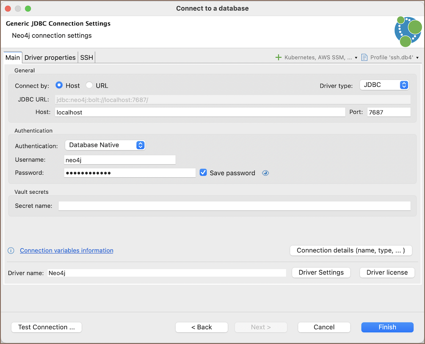Open Driver Settings
This screenshot has height=344, width=425.
(x=321, y=272)
